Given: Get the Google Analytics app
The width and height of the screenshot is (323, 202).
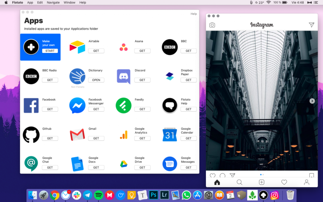Looking at the screenshot, I should click(142, 138).
